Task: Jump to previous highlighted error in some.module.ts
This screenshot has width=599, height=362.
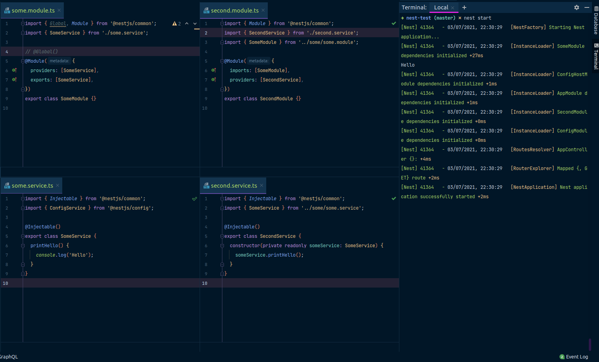Action: point(187,24)
